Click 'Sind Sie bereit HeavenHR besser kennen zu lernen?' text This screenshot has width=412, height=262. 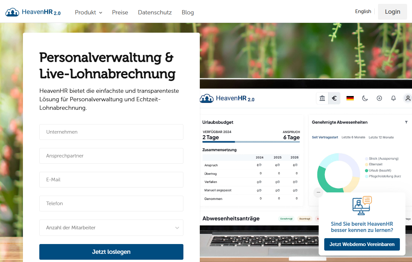click(362, 227)
